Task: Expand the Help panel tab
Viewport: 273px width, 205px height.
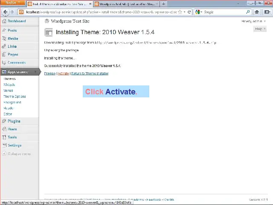Action: pyautogui.click(x=260, y=29)
